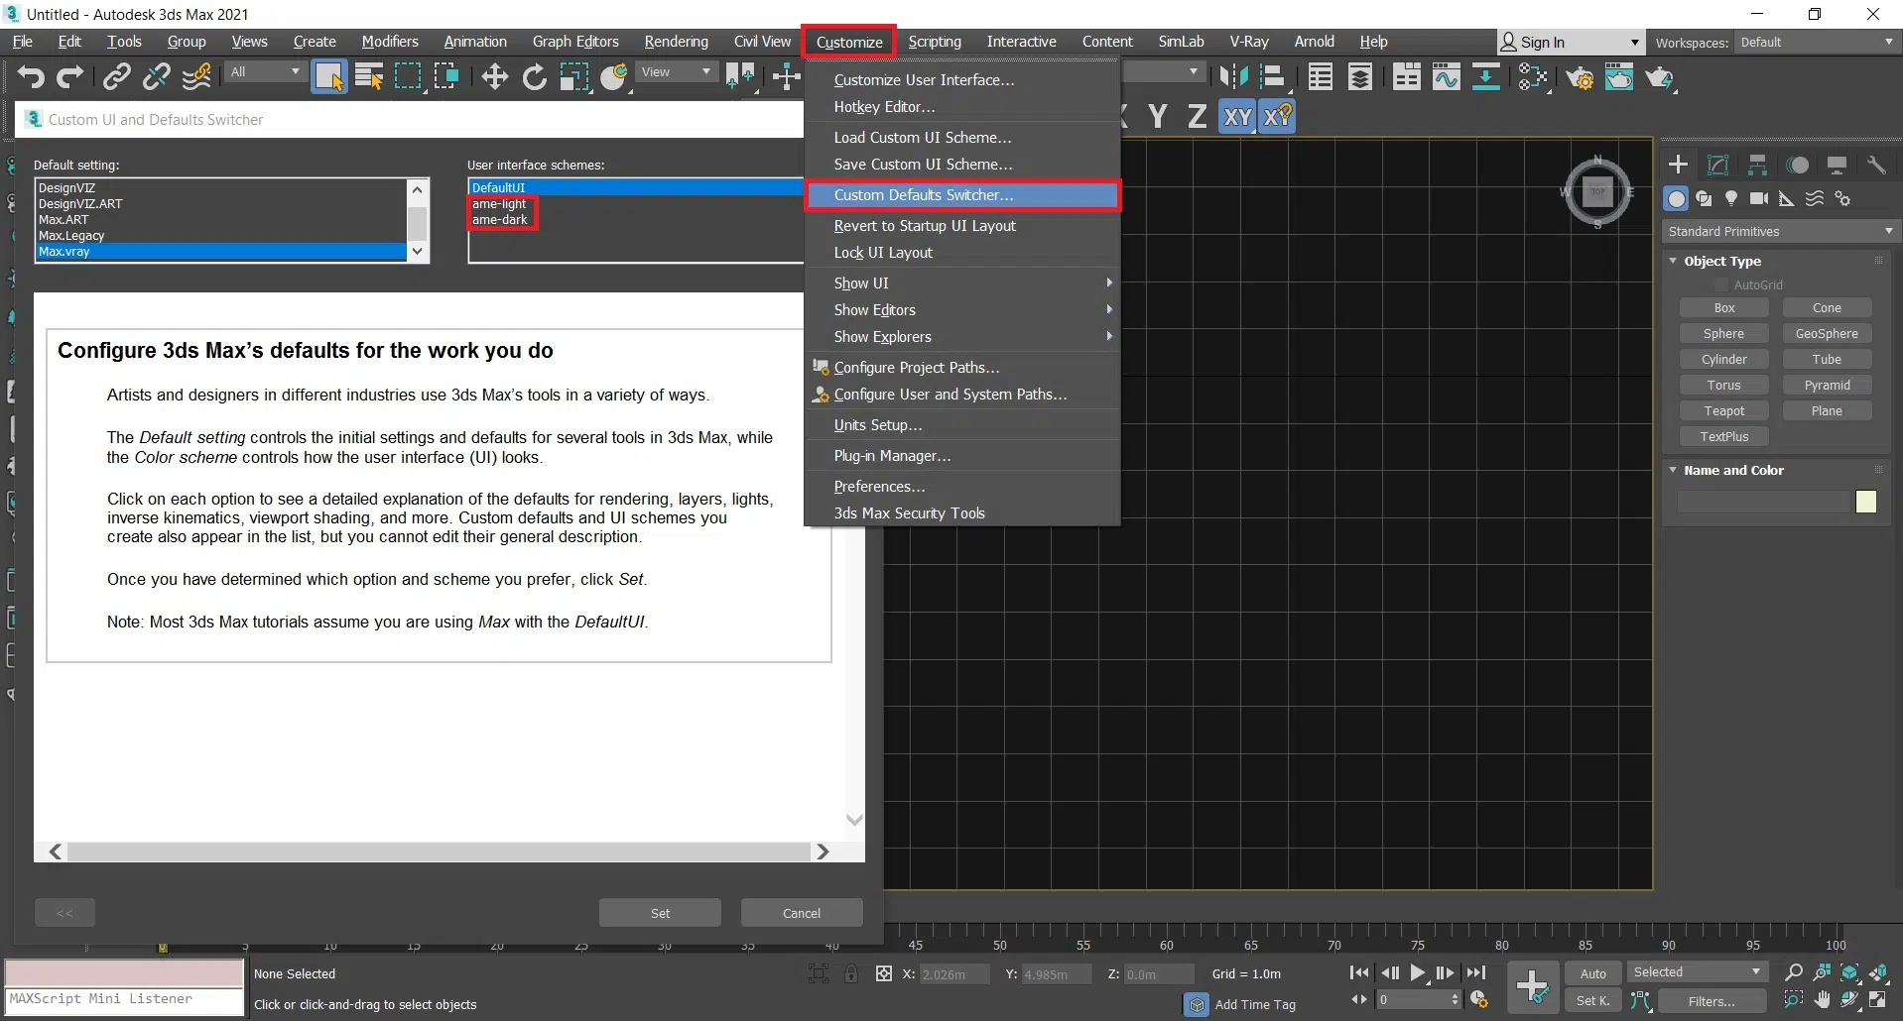Toggle the XY axis constraint
This screenshot has width=1903, height=1021.
(x=1236, y=117)
